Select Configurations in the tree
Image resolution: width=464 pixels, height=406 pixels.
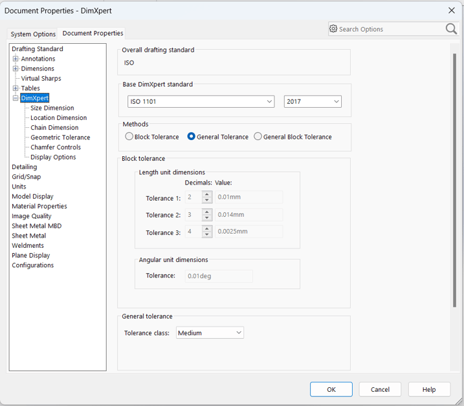click(x=32, y=265)
